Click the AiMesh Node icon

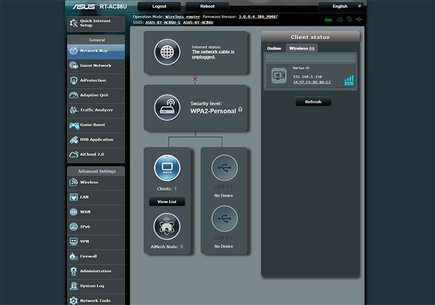167,227
